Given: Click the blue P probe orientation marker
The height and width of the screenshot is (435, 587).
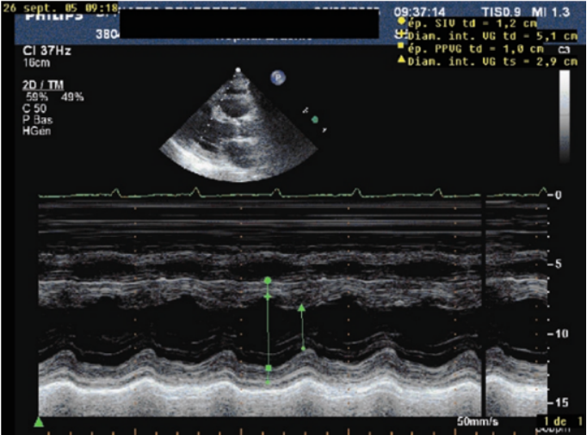Looking at the screenshot, I should (278, 78).
